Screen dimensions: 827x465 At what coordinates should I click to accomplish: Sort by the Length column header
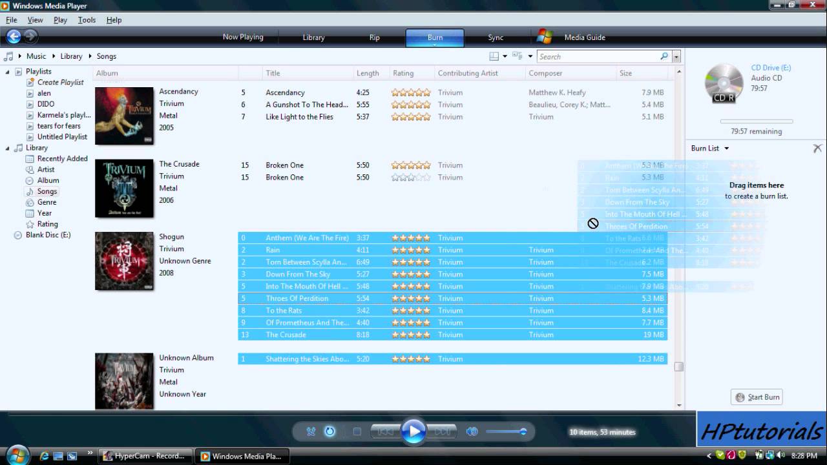coord(372,73)
